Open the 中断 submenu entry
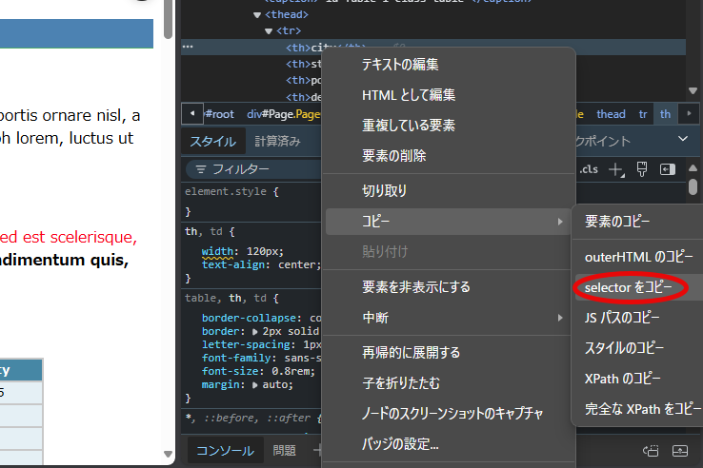Viewport: 703px width, 468px height. click(449, 318)
